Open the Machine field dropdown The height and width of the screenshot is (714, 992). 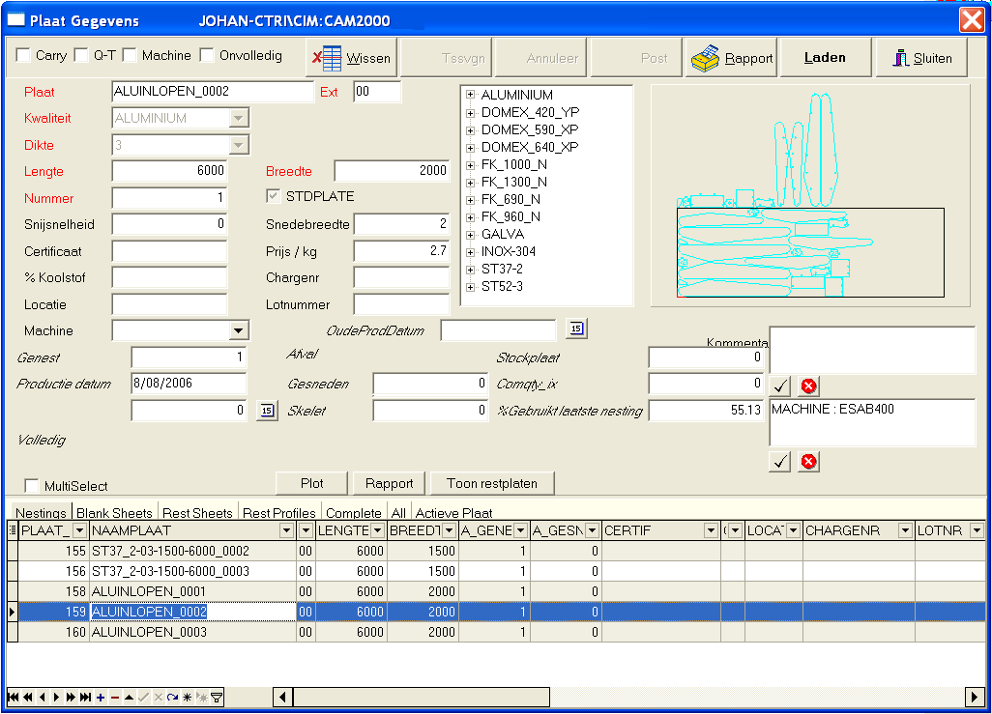(238, 331)
